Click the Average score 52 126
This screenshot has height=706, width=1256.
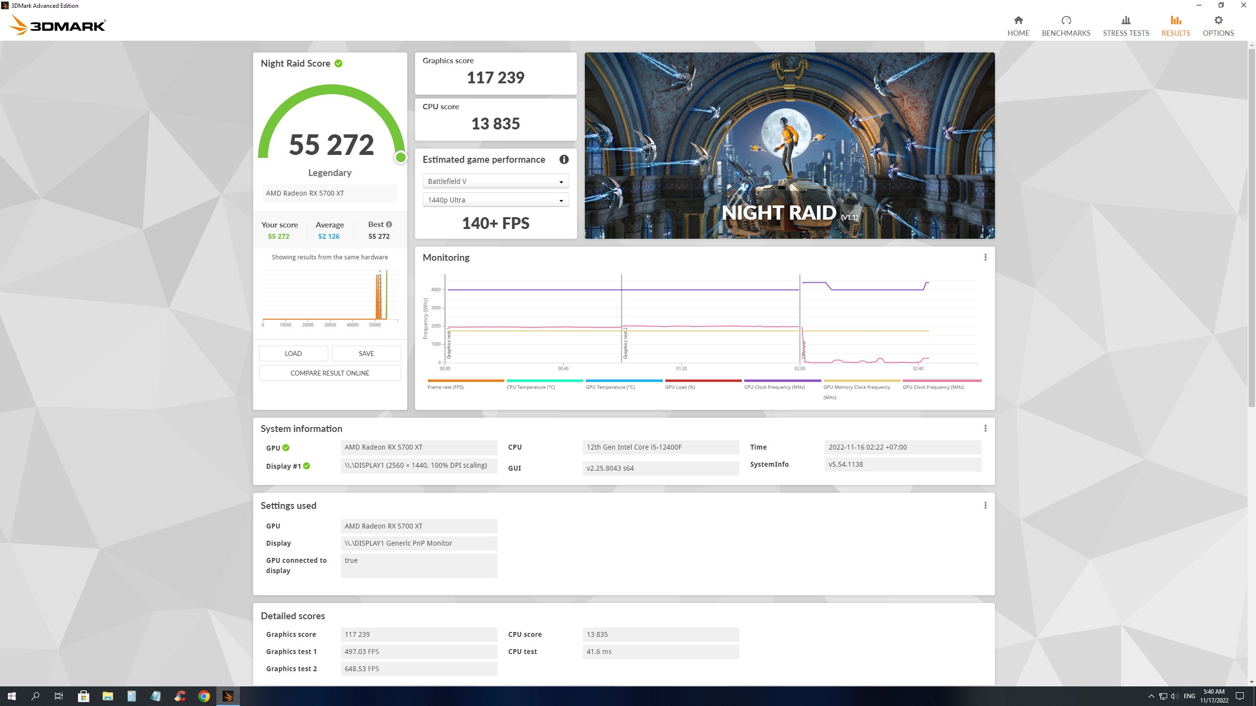[329, 236]
